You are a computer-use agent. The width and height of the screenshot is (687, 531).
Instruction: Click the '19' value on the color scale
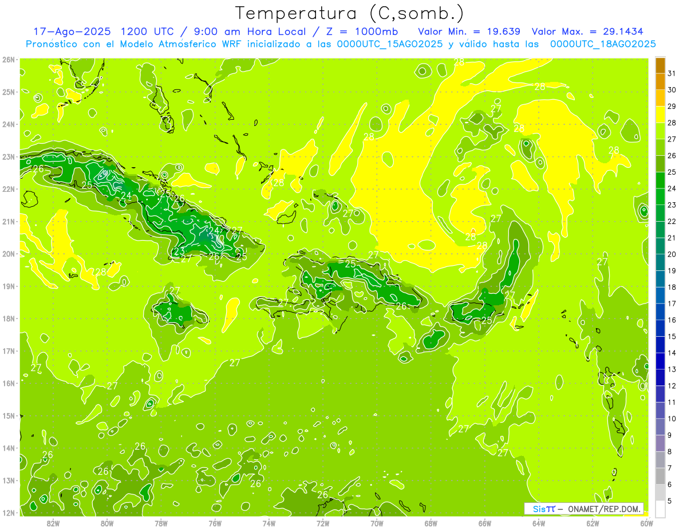click(x=672, y=271)
